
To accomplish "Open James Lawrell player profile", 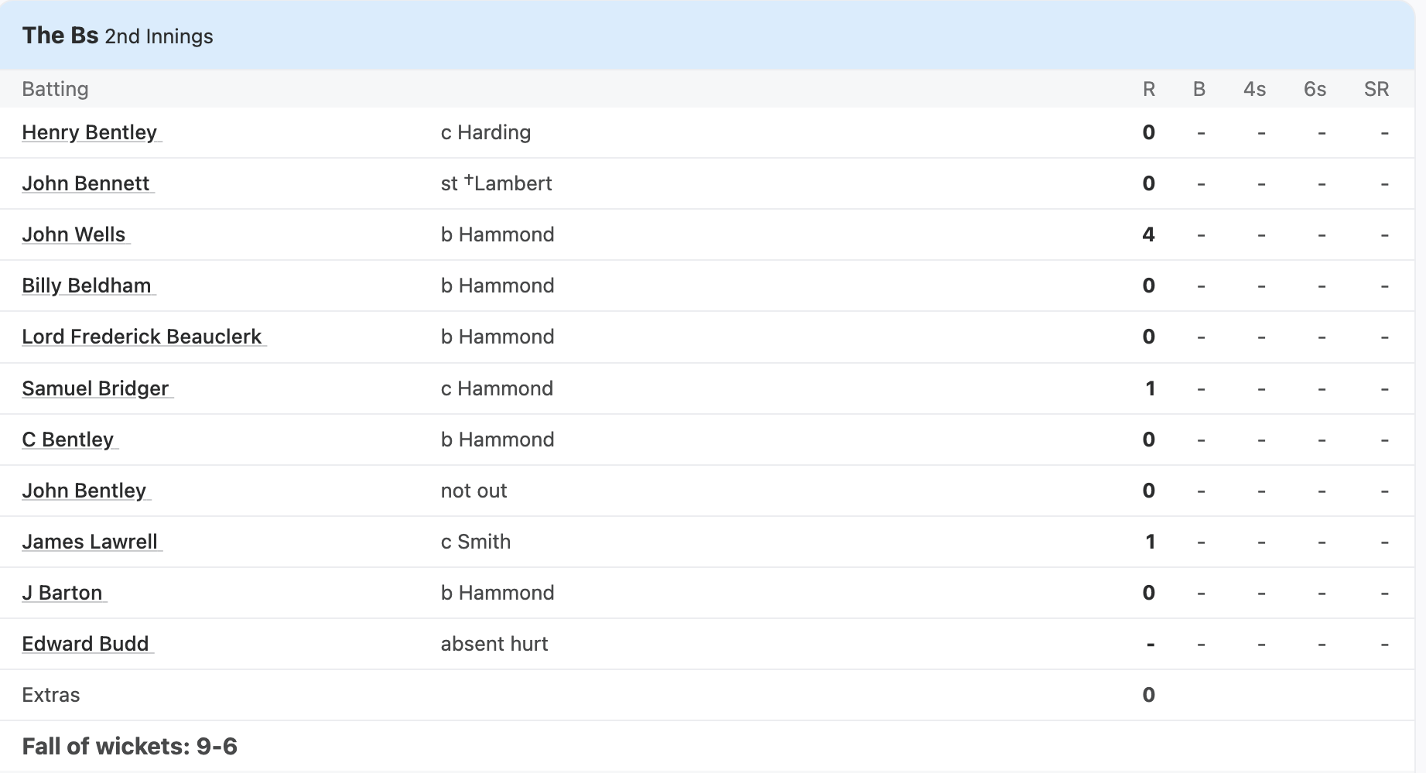I will pos(90,542).
